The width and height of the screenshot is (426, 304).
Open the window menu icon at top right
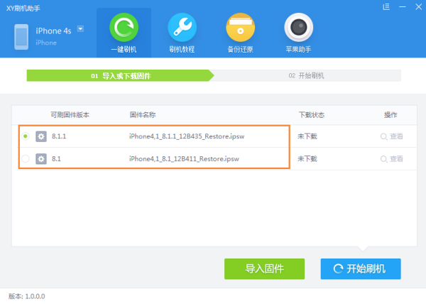(386, 7)
